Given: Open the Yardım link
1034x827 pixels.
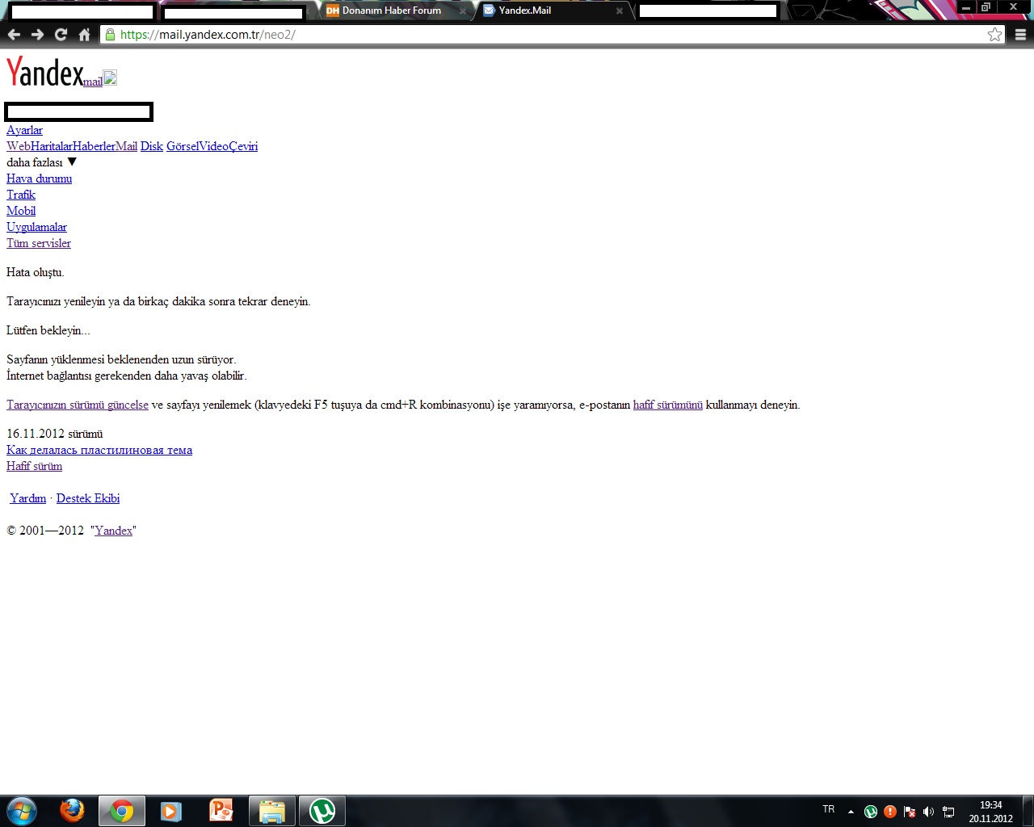Looking at the screenshot, I should point(27,498).
